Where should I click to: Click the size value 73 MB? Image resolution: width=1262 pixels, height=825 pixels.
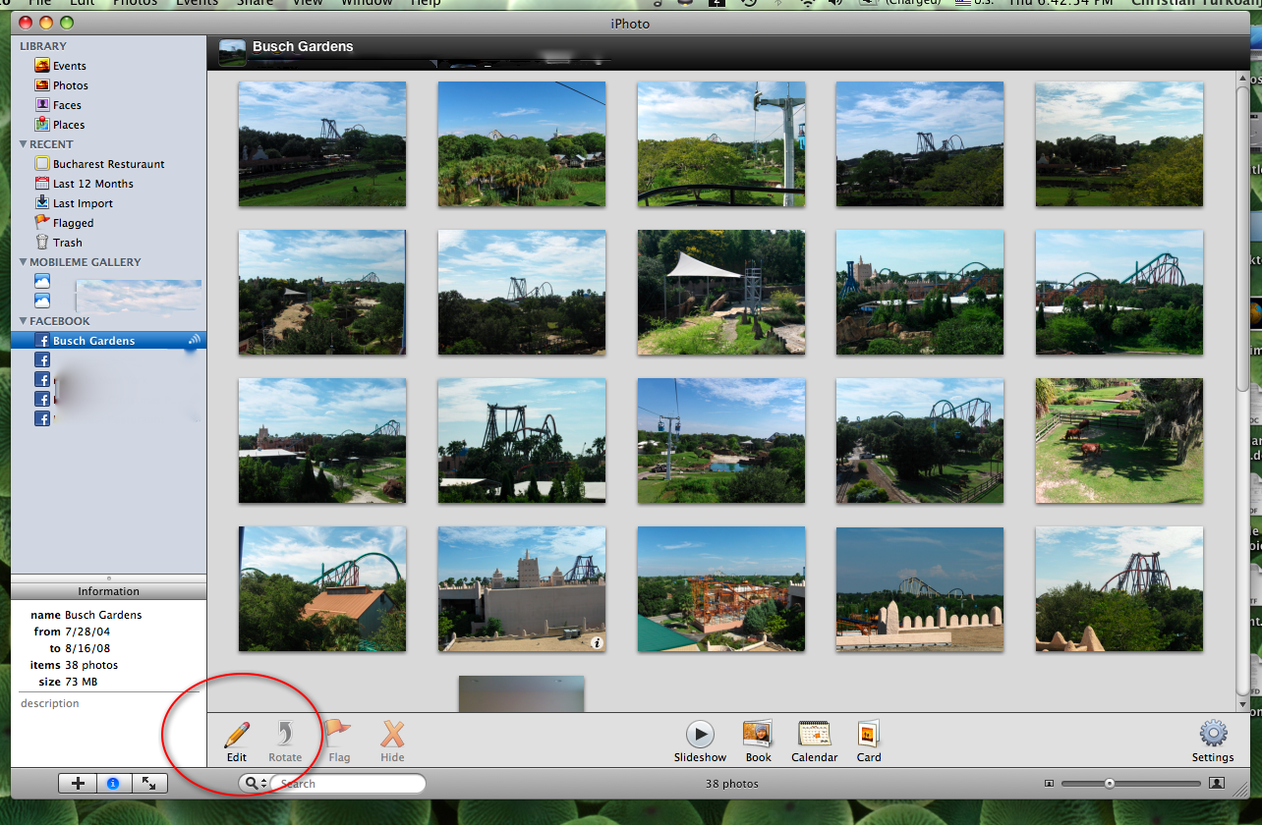[82, 682]
